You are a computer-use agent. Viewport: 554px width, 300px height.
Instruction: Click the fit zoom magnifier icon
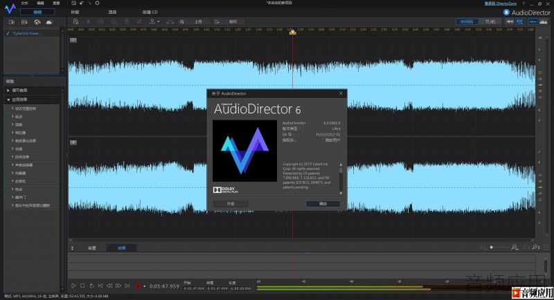pyautogui.click(x=536, y=247)
